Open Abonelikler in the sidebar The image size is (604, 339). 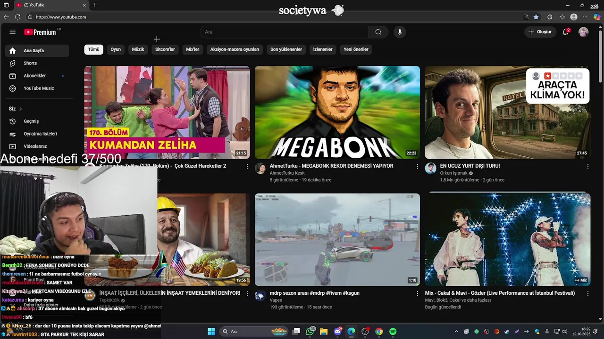pos(37,76)
